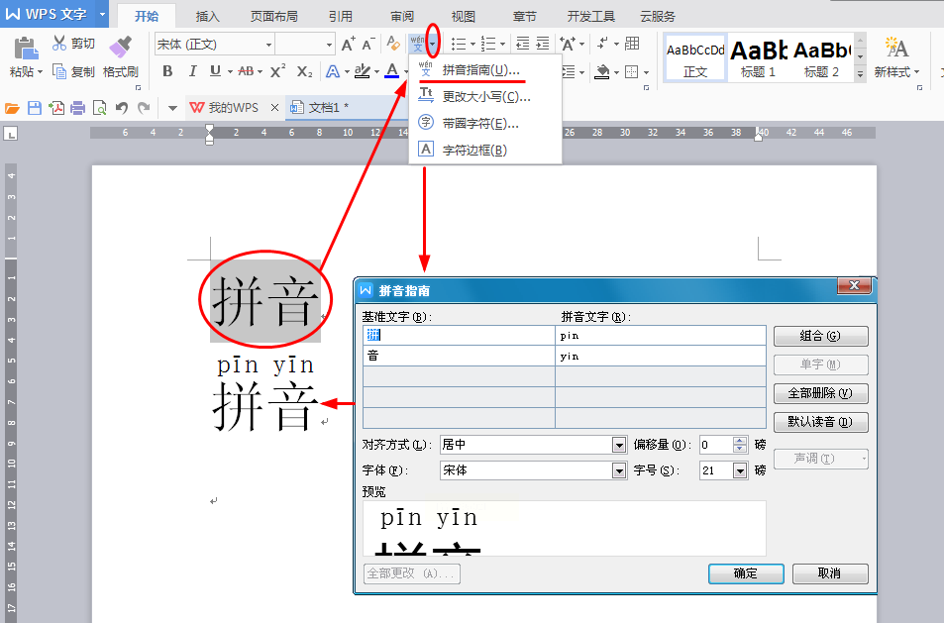The width and height of the screenshot is (944, 623).
Task: Click the text effects outlined A icon
Action: pos(332,71)
